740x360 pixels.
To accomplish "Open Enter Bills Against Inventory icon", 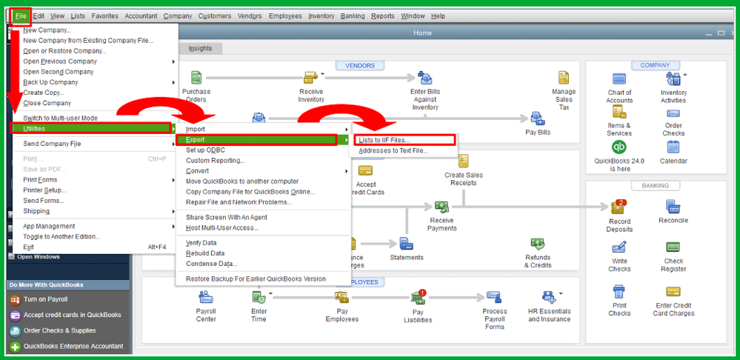I will (x=425, y=79).
